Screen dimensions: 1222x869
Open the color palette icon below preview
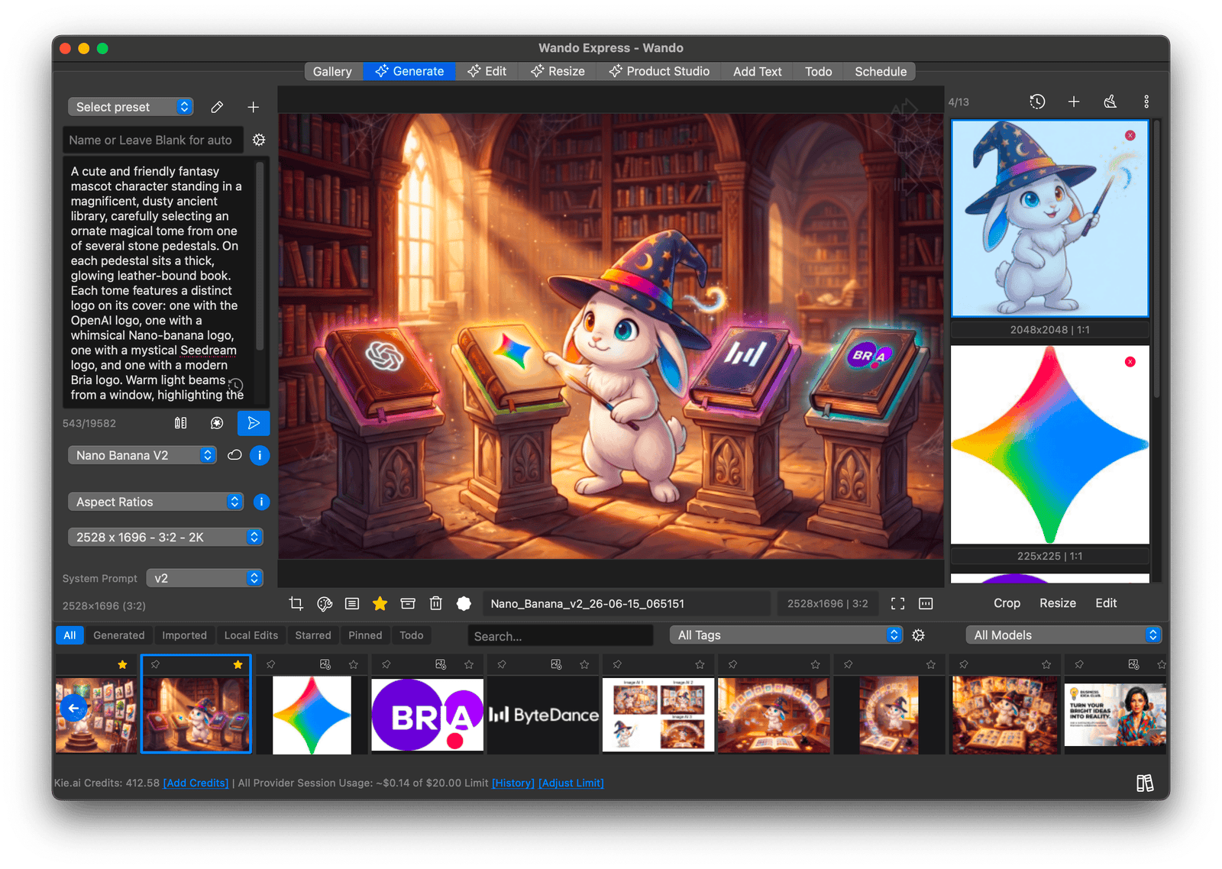[325, 603]
